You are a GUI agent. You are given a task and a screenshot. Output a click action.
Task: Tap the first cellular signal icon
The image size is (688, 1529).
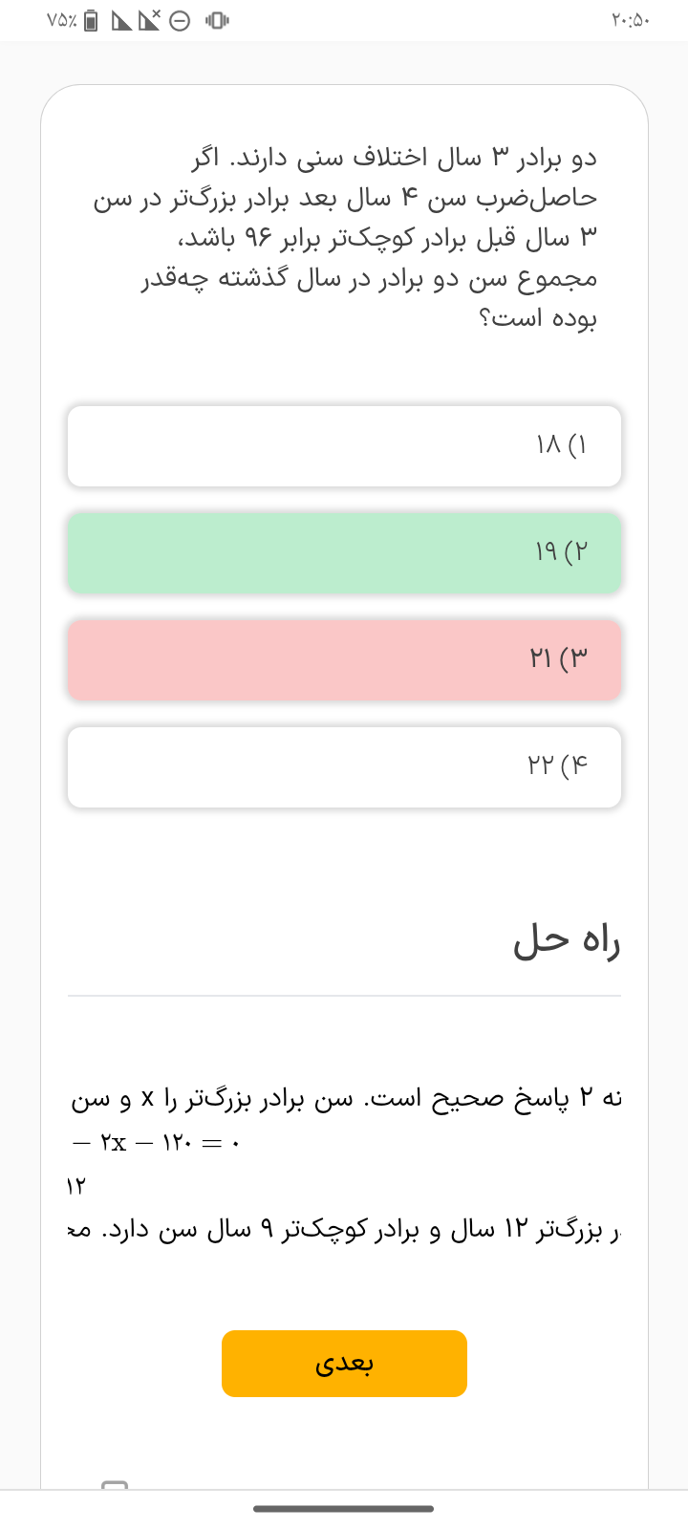tap(121, 20)
